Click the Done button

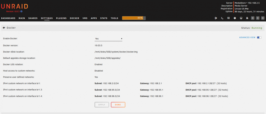118,105
